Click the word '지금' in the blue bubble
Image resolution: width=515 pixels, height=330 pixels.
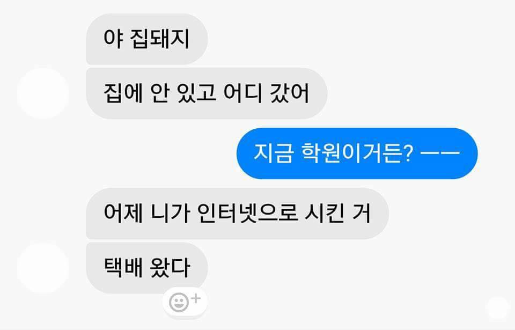[273, 153]
